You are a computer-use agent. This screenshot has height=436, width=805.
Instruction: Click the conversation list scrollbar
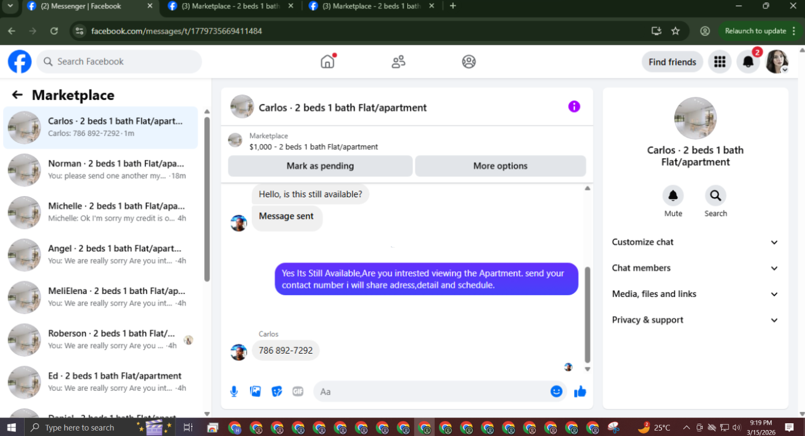[x=207, y=198]
